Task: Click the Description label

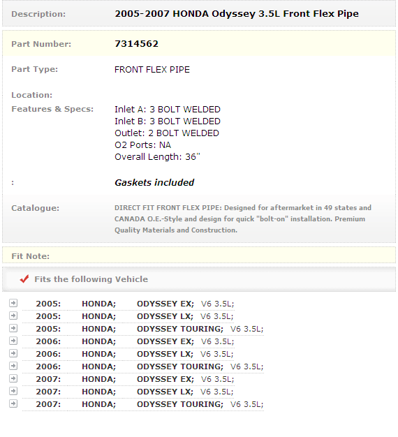Action: click(38, 14)
